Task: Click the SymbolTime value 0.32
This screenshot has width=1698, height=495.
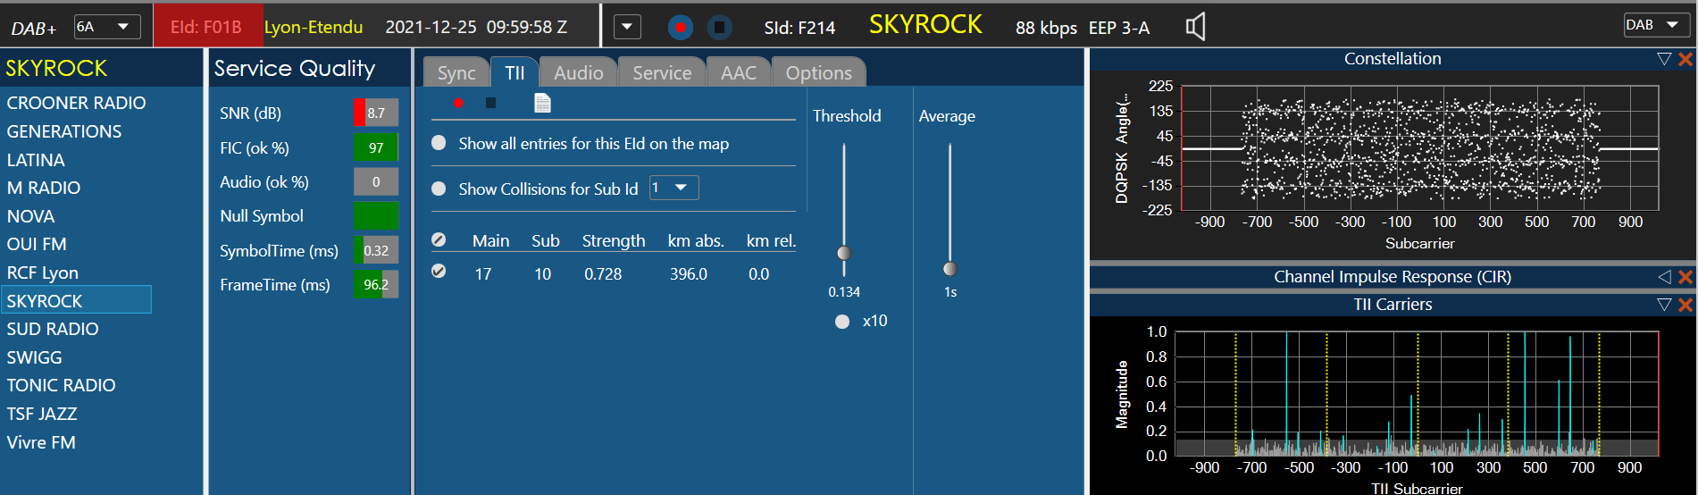Action: pyautogui.click(x=376, y=250)
